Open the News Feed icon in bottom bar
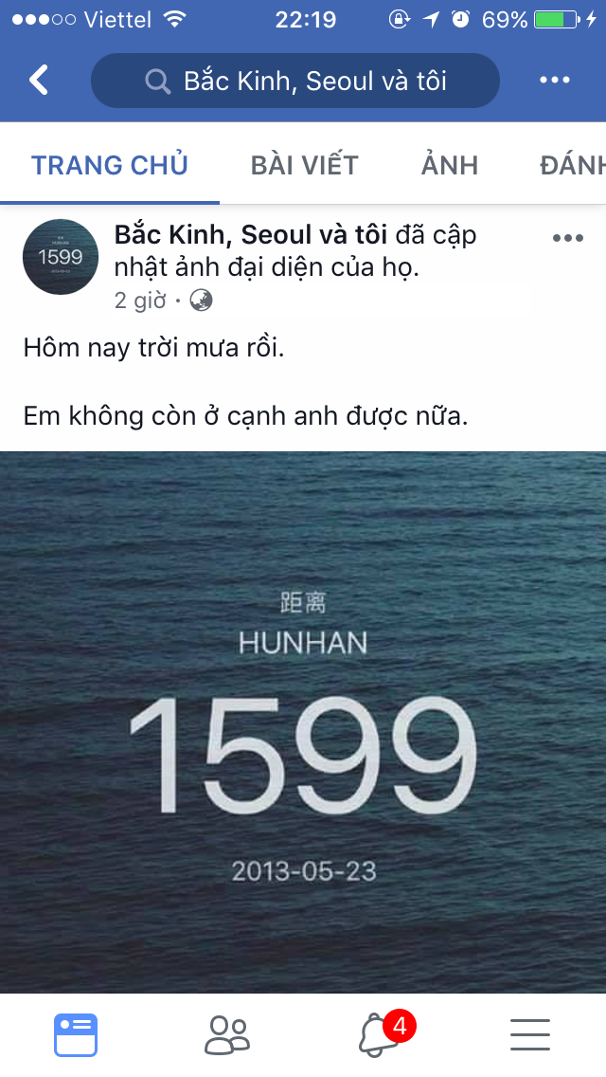 point(76,1034)
